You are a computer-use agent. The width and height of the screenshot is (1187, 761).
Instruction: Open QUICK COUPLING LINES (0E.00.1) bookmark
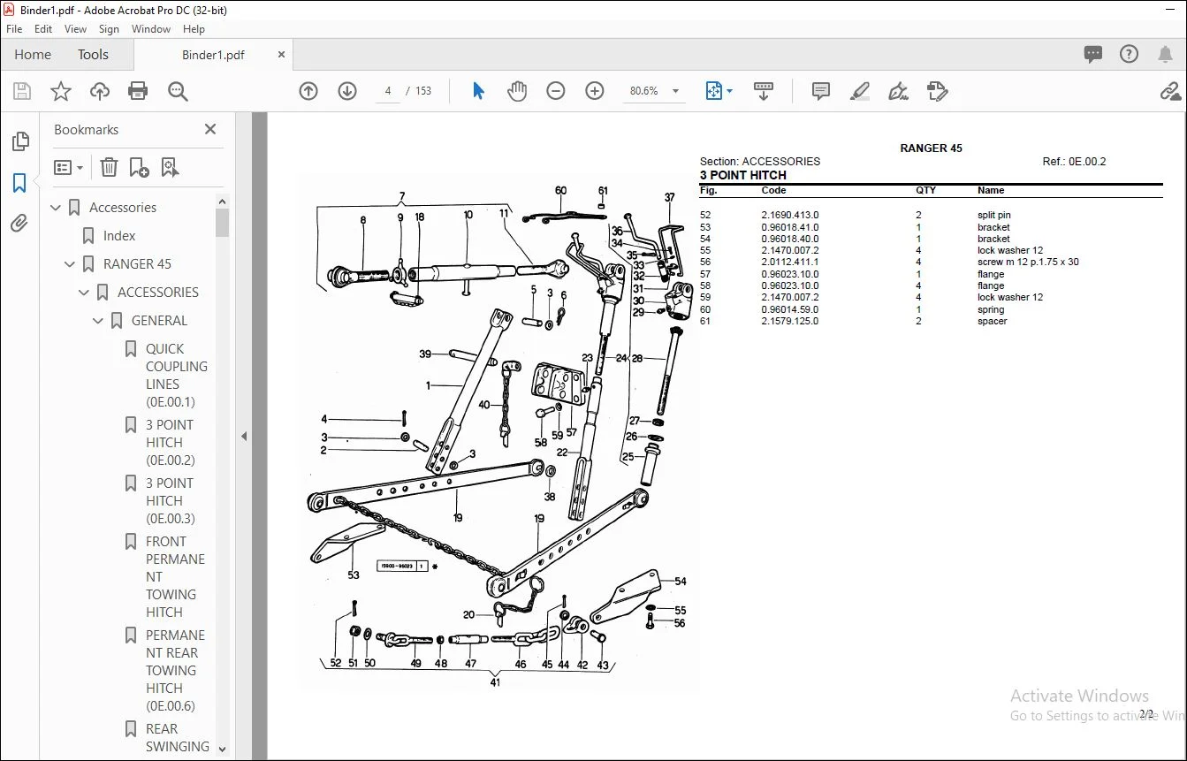coord(177,376)
